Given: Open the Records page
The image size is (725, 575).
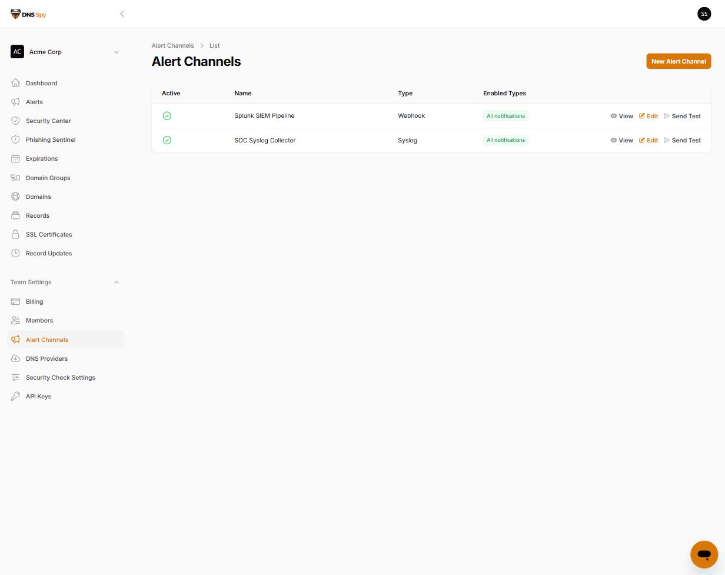Looking at the screenshot, I should coord(65,215).
